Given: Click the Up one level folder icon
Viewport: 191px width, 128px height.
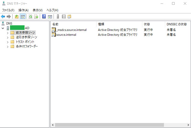Looking at the screenshot, I should 17,17.
